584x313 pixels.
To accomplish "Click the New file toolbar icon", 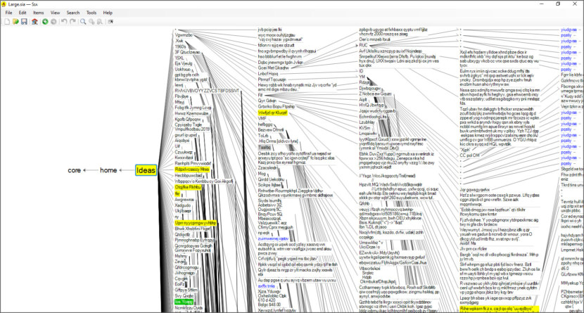I will 7,22.
